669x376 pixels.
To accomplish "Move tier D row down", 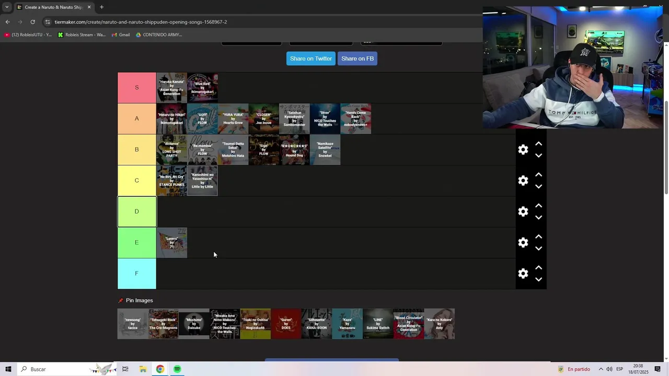I will 538,217.
